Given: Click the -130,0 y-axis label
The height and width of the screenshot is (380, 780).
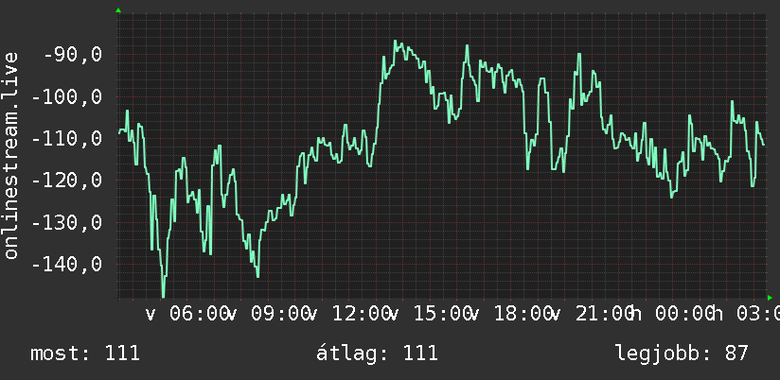Looking at the screenshot, I should (x=66, y=222).
